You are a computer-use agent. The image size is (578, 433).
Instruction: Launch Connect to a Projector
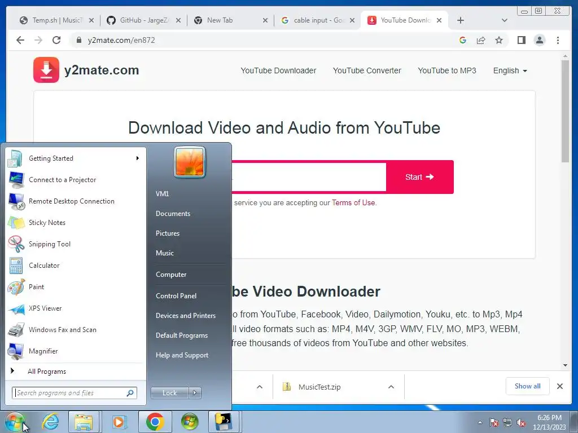[x=76, y=180]
